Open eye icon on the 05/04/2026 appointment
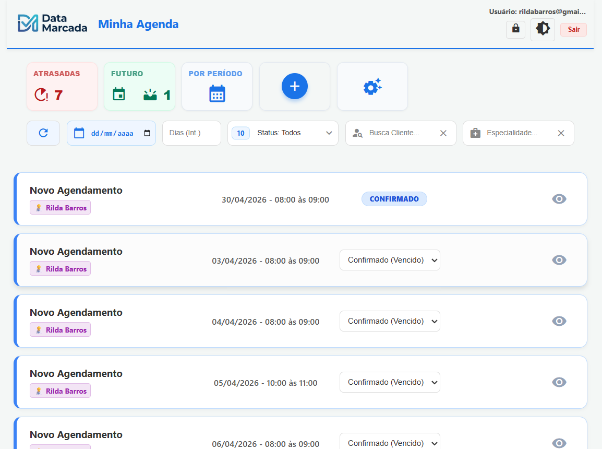The height and width of the screenshot is (449, 602). pyautogui.click(x=559, y=382)
